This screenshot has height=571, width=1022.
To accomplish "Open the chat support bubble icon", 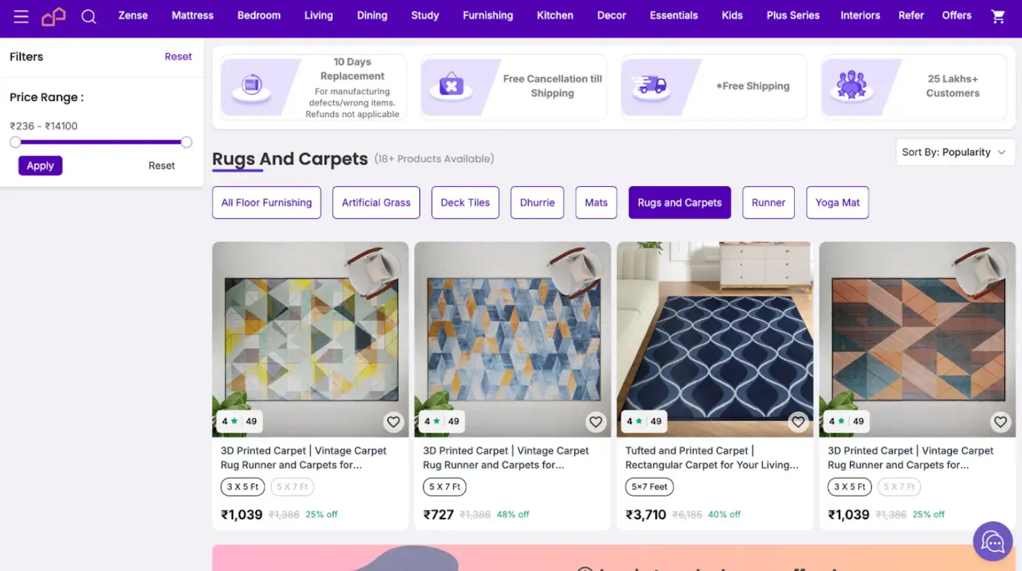I will (x=992, y=541).
